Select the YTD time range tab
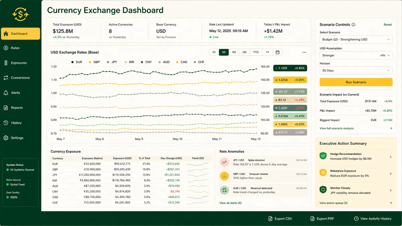This screenshot has width=402, height=226. [x=256, y=52]
